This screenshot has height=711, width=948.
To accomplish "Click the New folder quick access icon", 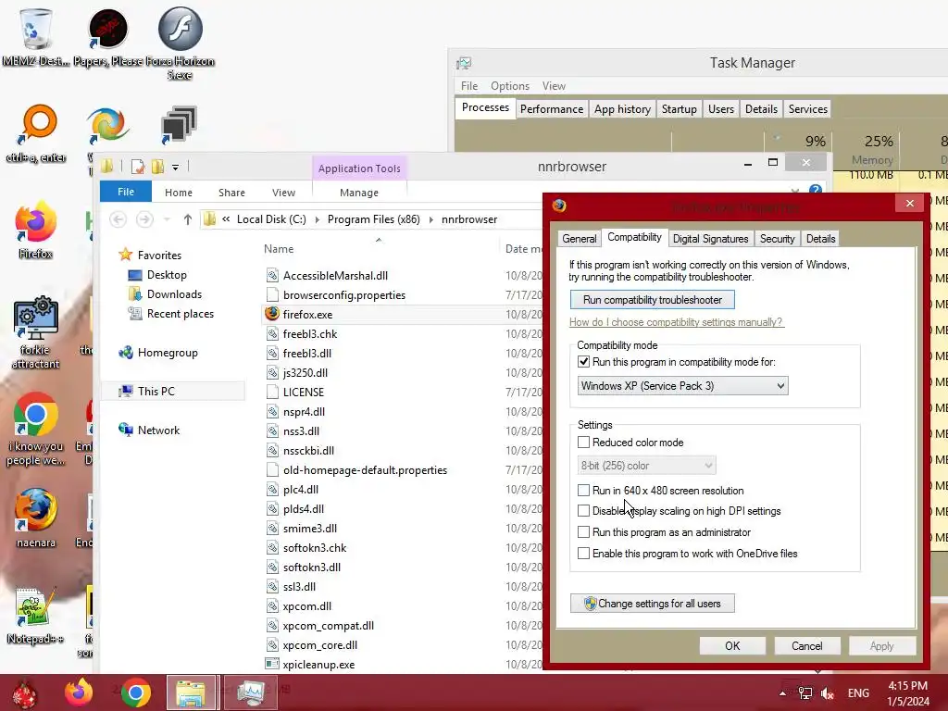I will point(157,167).
